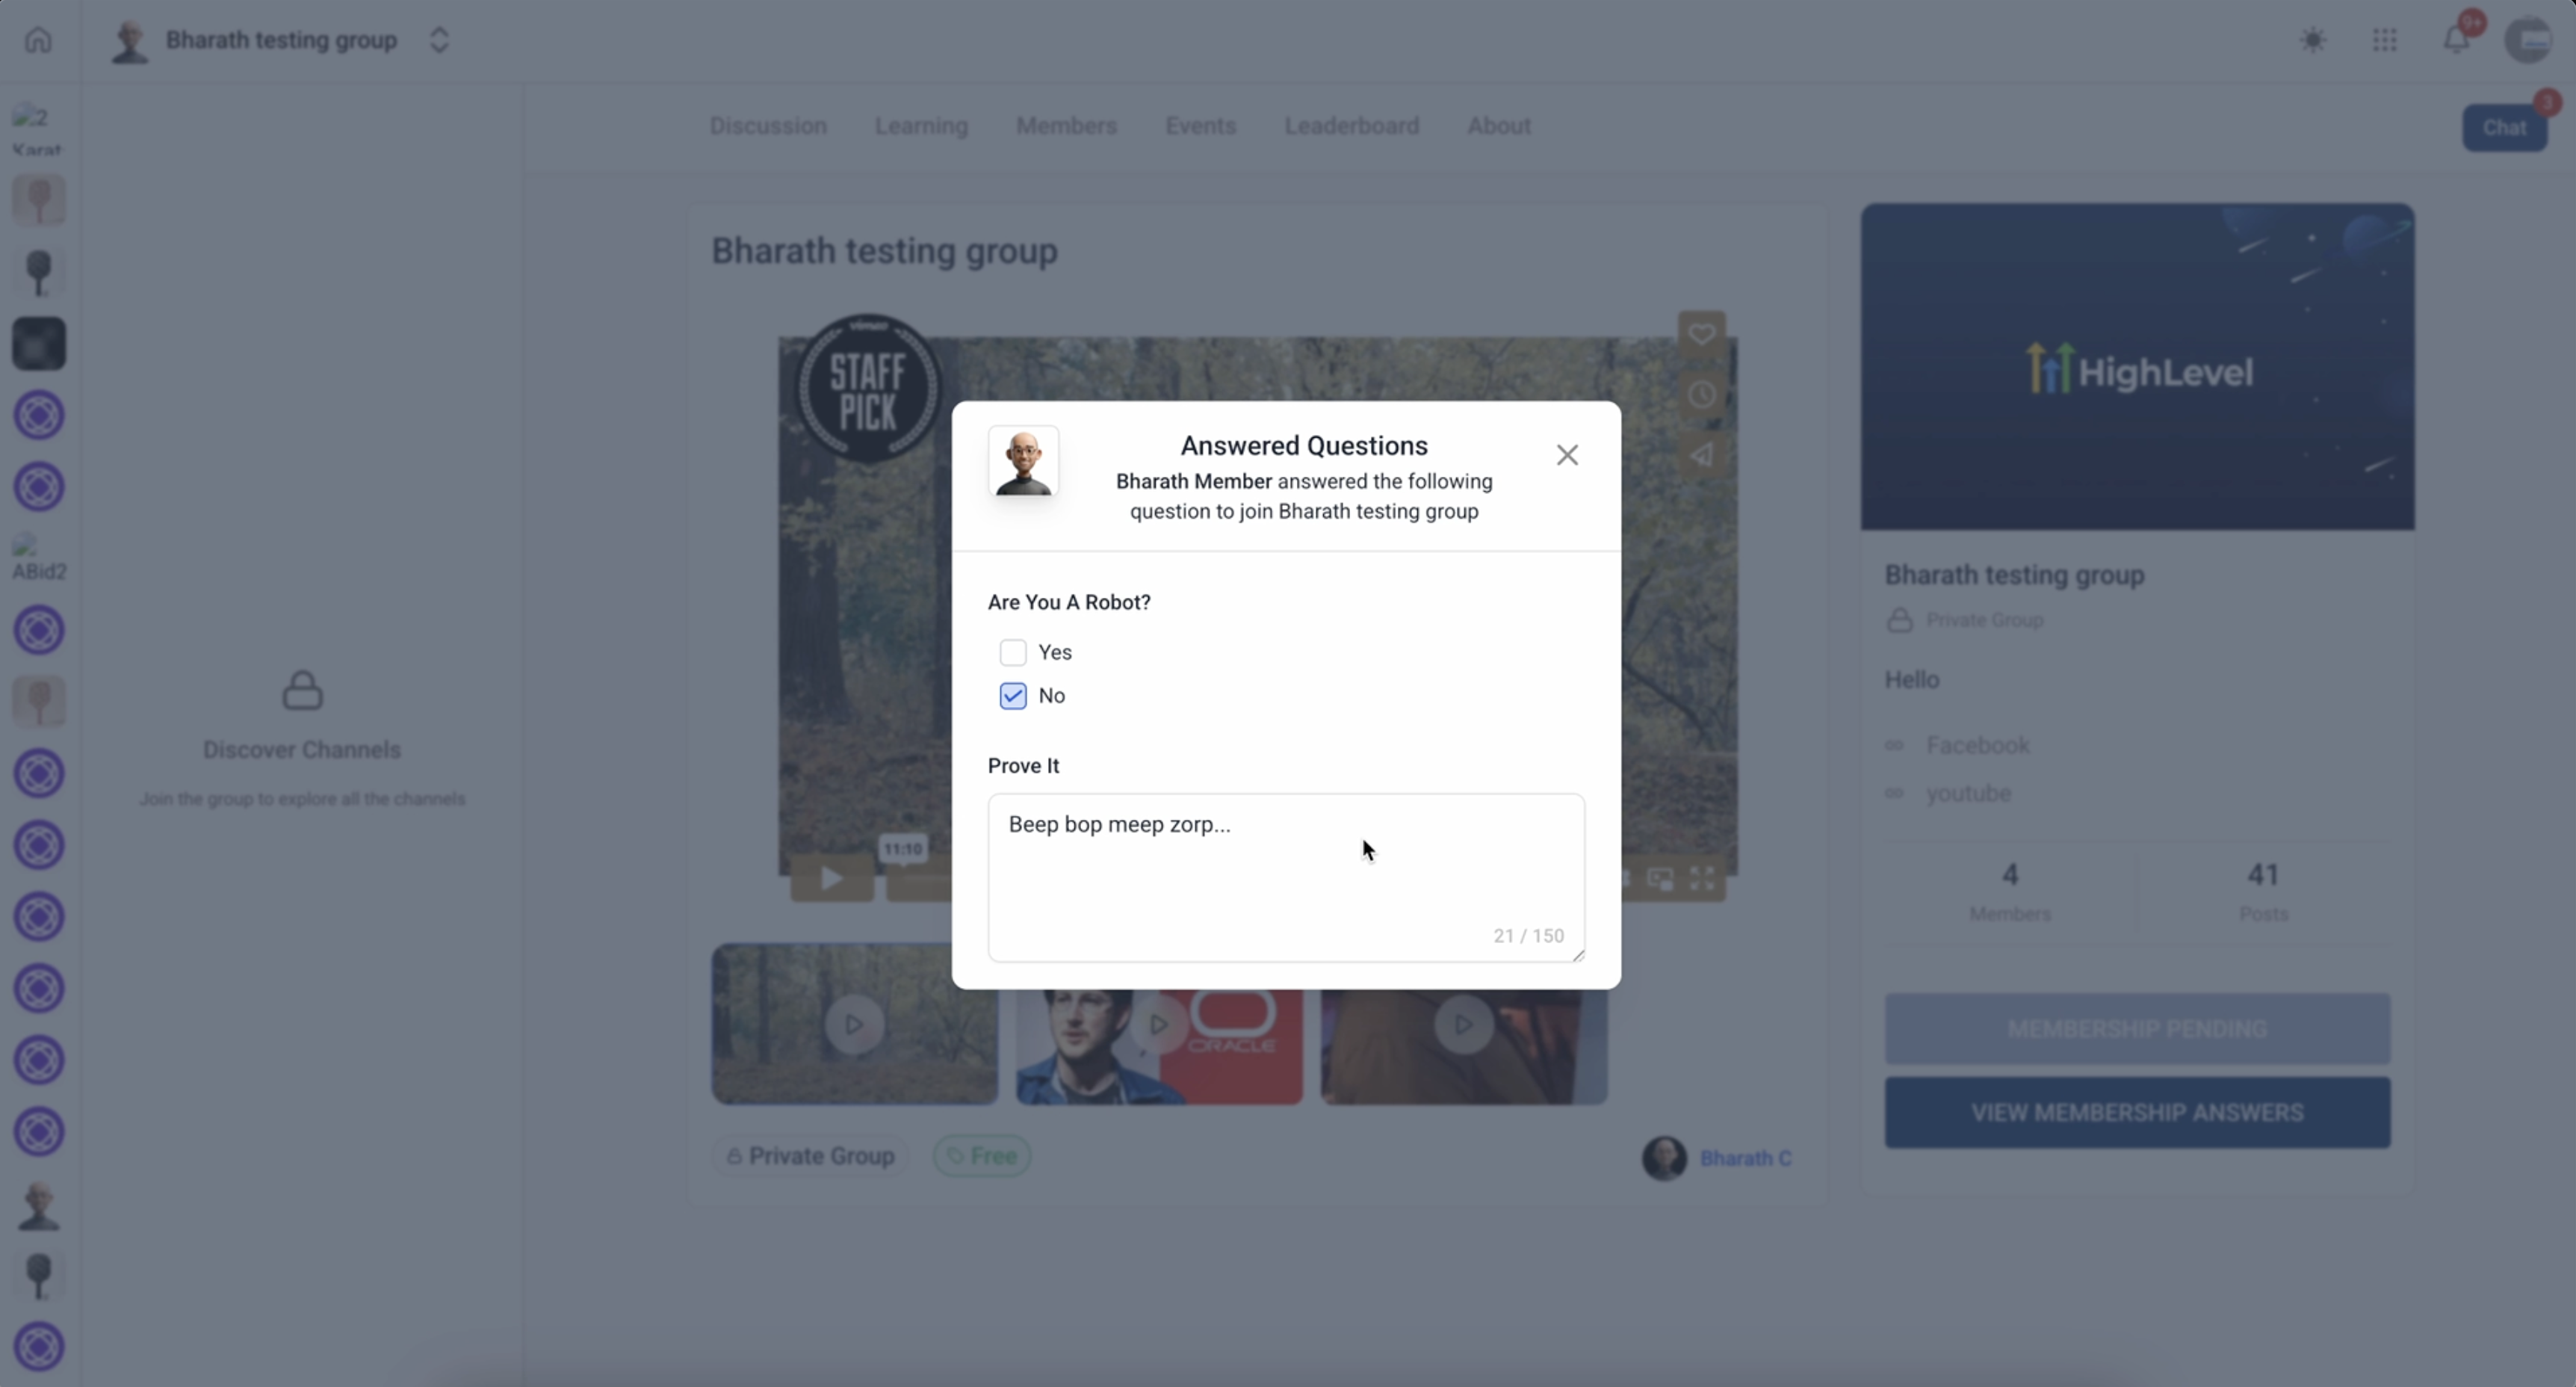Check the Yes checkbox

[1013, 652]
